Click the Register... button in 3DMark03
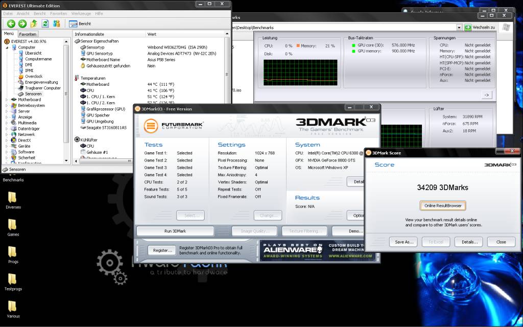This screenshot has height=327, width=523. pos(162,250)
